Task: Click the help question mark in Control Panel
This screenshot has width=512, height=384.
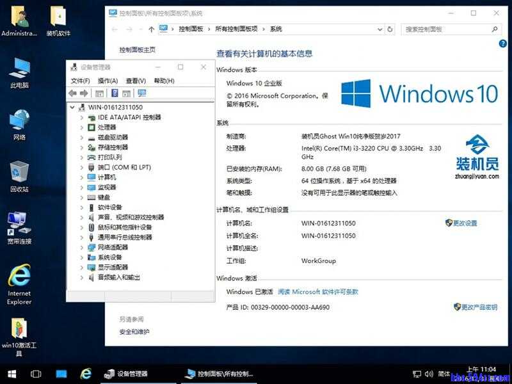Action: (x=502, y=44)
